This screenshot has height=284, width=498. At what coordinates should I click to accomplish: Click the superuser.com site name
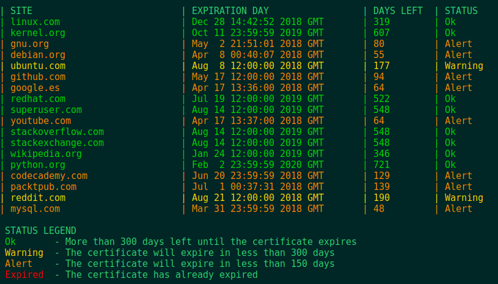click(x=46, y=110)
